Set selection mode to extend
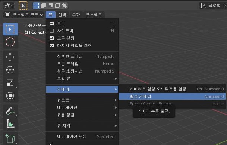The width and height of the screenshot is (227, 145). (x=43, y=6)
